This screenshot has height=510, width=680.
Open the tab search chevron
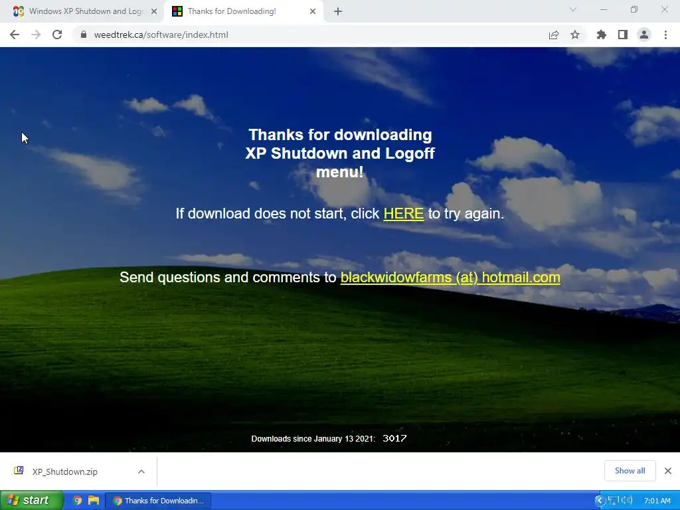point(573,9)
